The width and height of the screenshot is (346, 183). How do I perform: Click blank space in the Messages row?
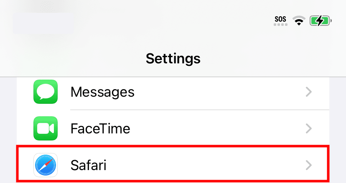tap(217, 92)
